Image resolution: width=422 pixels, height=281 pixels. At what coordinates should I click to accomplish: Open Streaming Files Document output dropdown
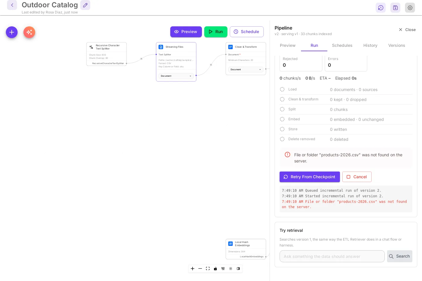tap(176, 76)
